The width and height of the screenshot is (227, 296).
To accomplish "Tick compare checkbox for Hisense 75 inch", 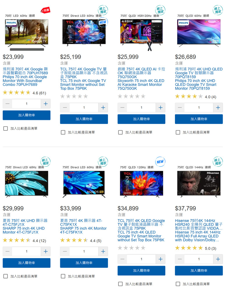I will pyautogui.click(x=178, y=284).
